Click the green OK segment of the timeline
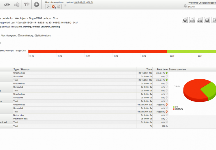Viewport: 216px width, 150px height. (x=192, y=51)
